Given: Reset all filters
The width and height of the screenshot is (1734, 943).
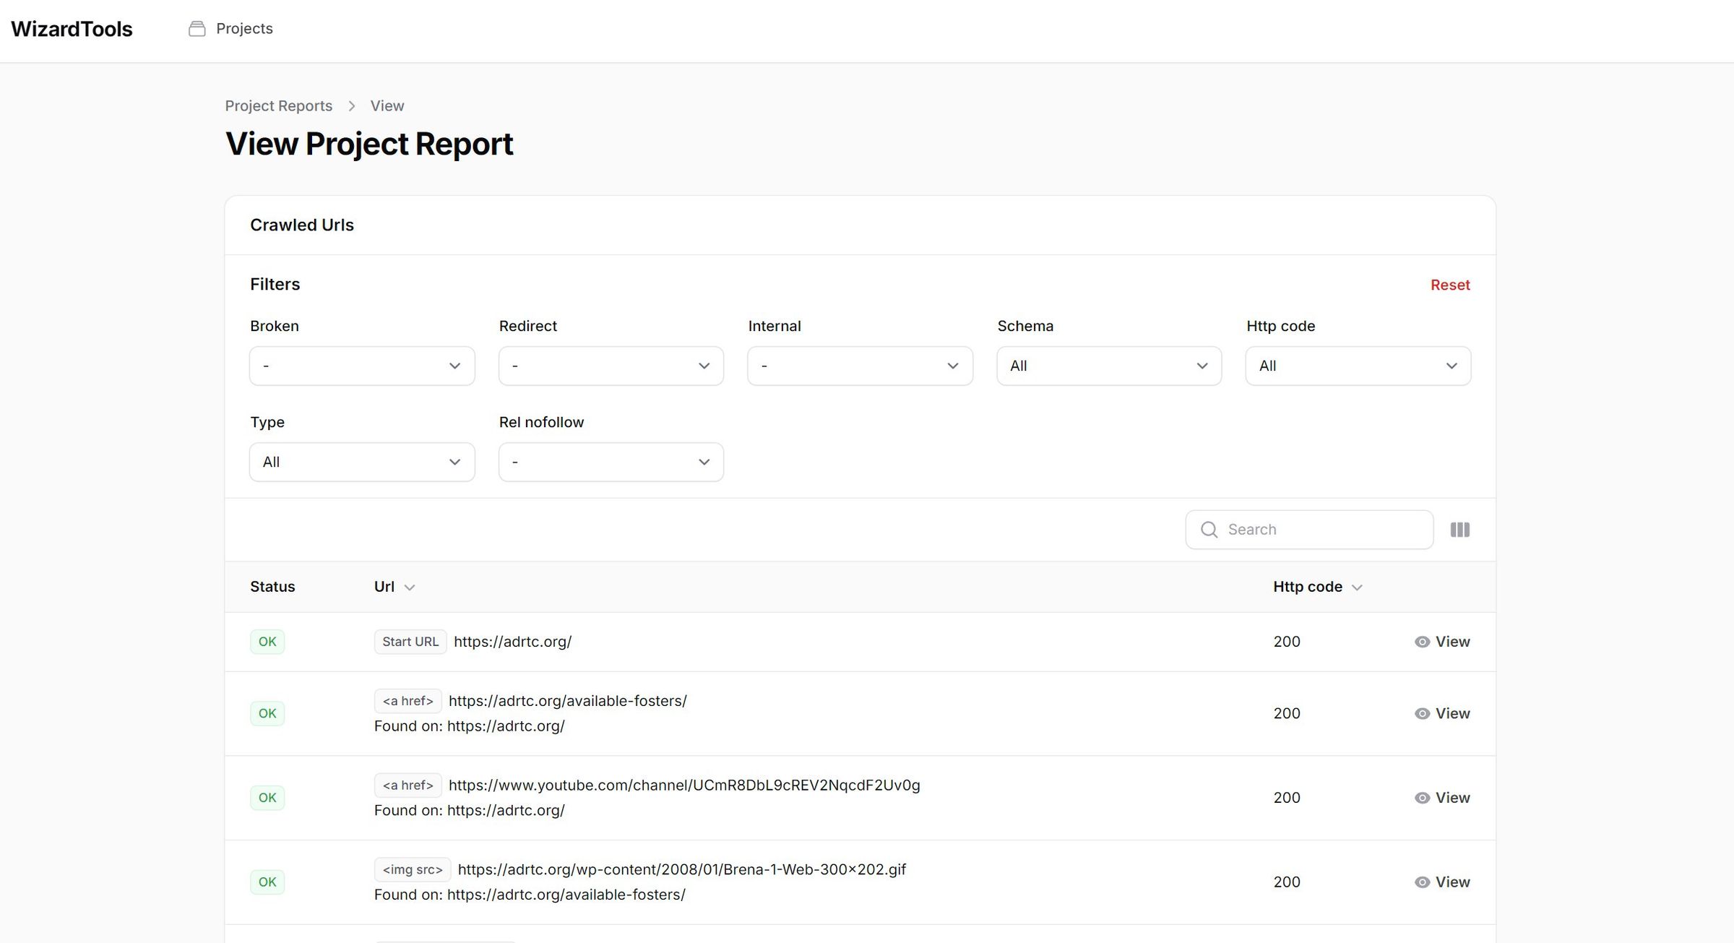Looking at the screenshot, I should click(x=1449, y=285).
